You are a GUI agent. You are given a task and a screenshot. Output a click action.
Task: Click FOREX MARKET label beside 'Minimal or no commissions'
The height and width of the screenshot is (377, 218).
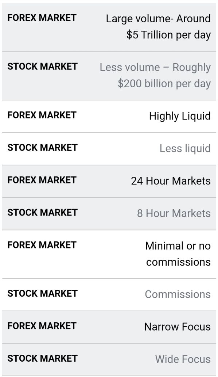tap(42, 245)
